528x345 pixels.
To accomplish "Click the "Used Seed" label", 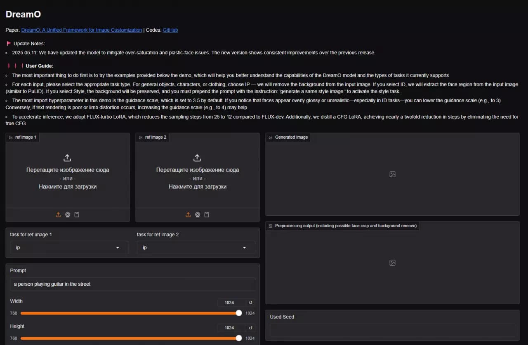I will (282, 317).
